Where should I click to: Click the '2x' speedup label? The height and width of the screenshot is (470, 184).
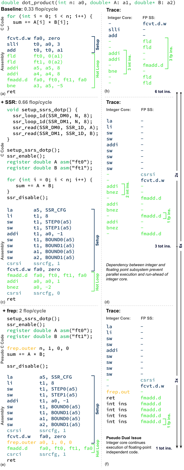pos(177,175)
